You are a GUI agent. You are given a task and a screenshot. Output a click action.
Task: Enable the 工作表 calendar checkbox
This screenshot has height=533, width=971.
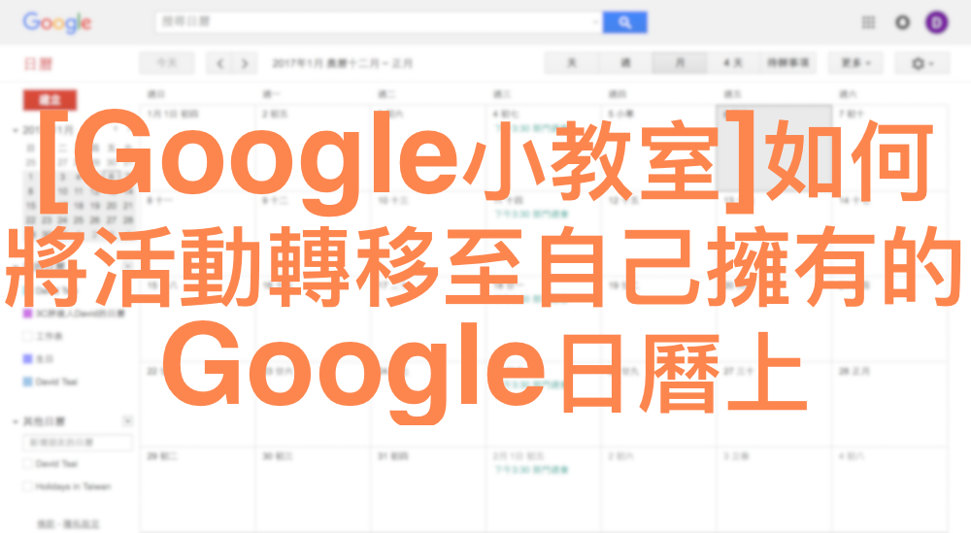[x=27, y=336]
